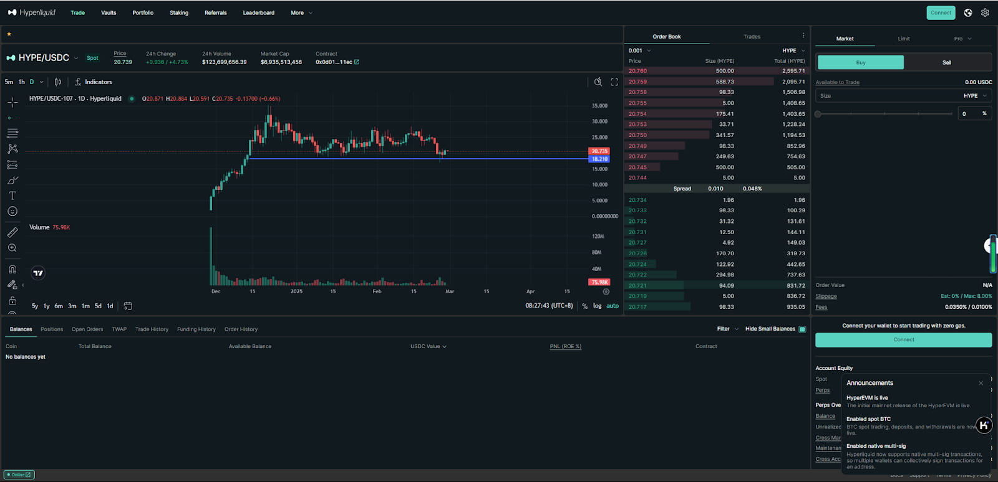Select the ruler measure tool
998x482 pixels.
coord(12,232)
